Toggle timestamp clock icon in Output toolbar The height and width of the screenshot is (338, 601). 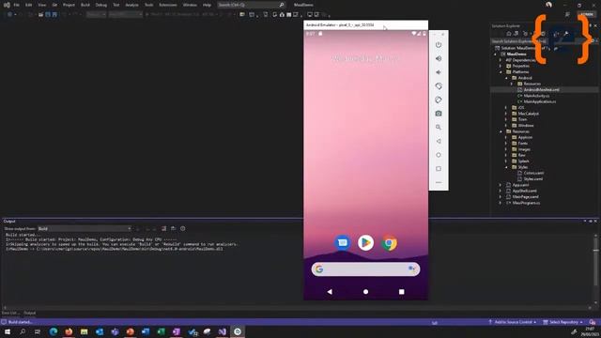tap(183, 228)
